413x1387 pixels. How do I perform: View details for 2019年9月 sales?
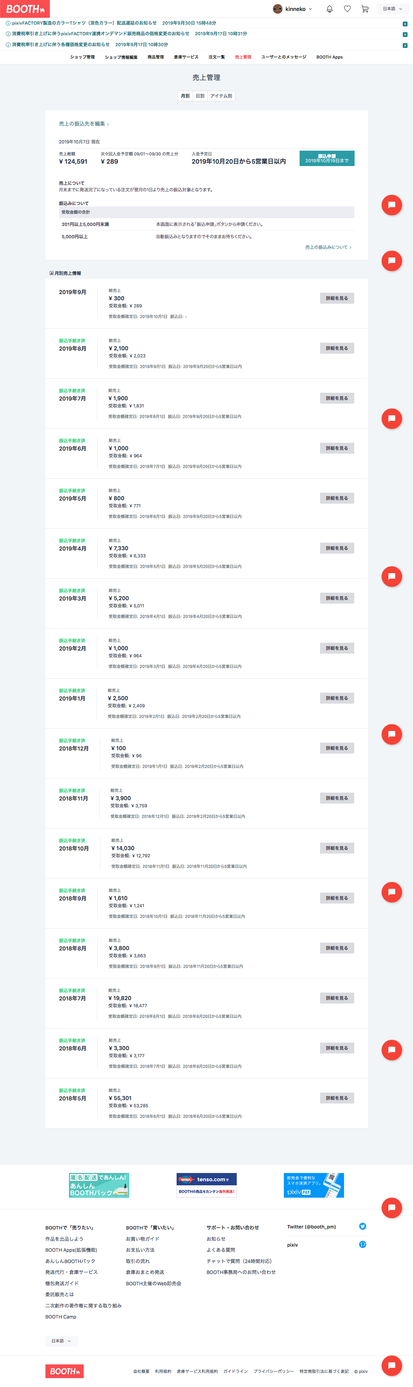337,298
